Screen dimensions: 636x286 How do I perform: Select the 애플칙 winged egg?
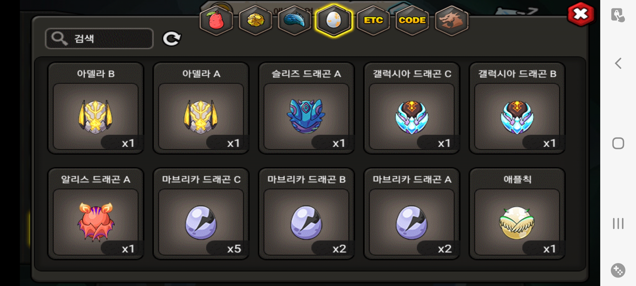point(517,214)
